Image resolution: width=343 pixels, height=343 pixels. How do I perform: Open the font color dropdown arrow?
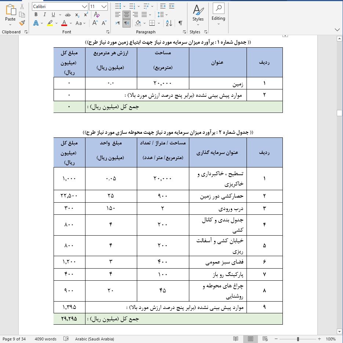(x=70, y=23)
